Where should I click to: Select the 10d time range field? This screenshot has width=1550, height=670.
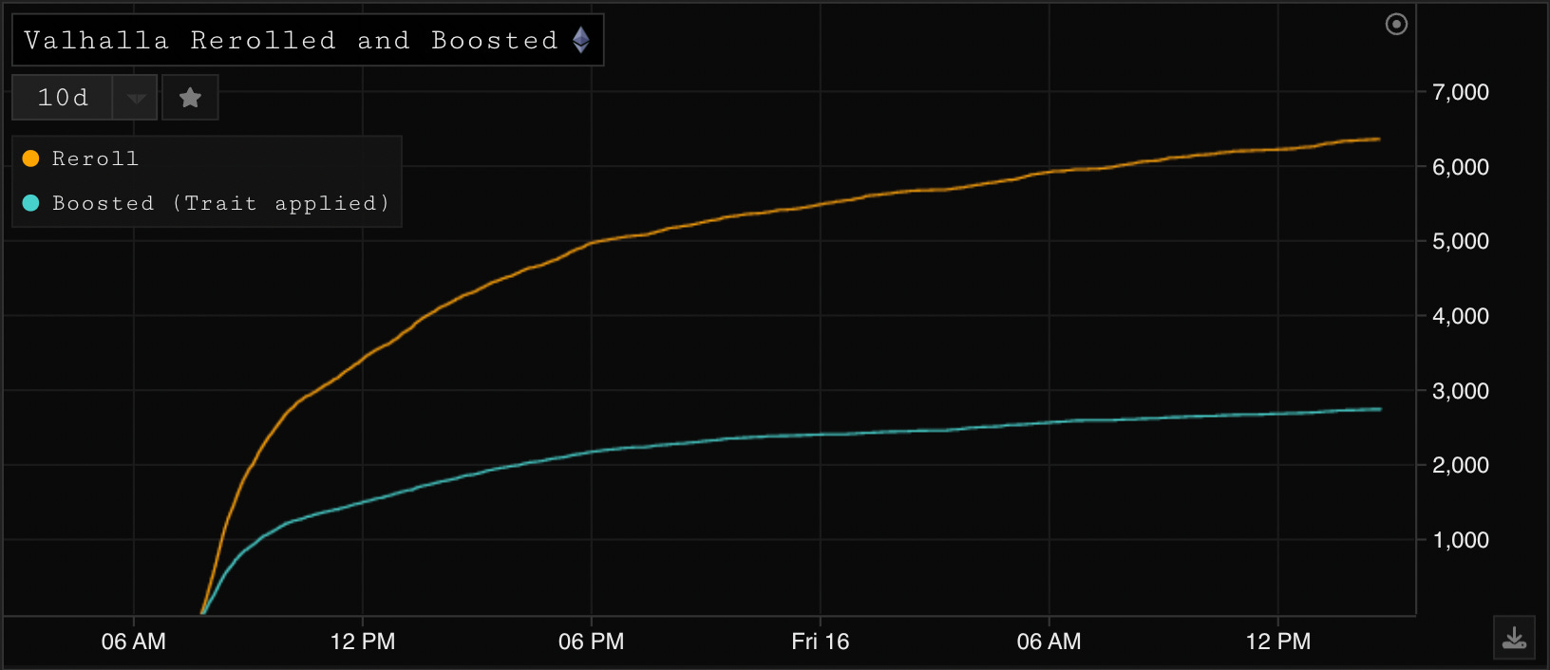point(63,97)
